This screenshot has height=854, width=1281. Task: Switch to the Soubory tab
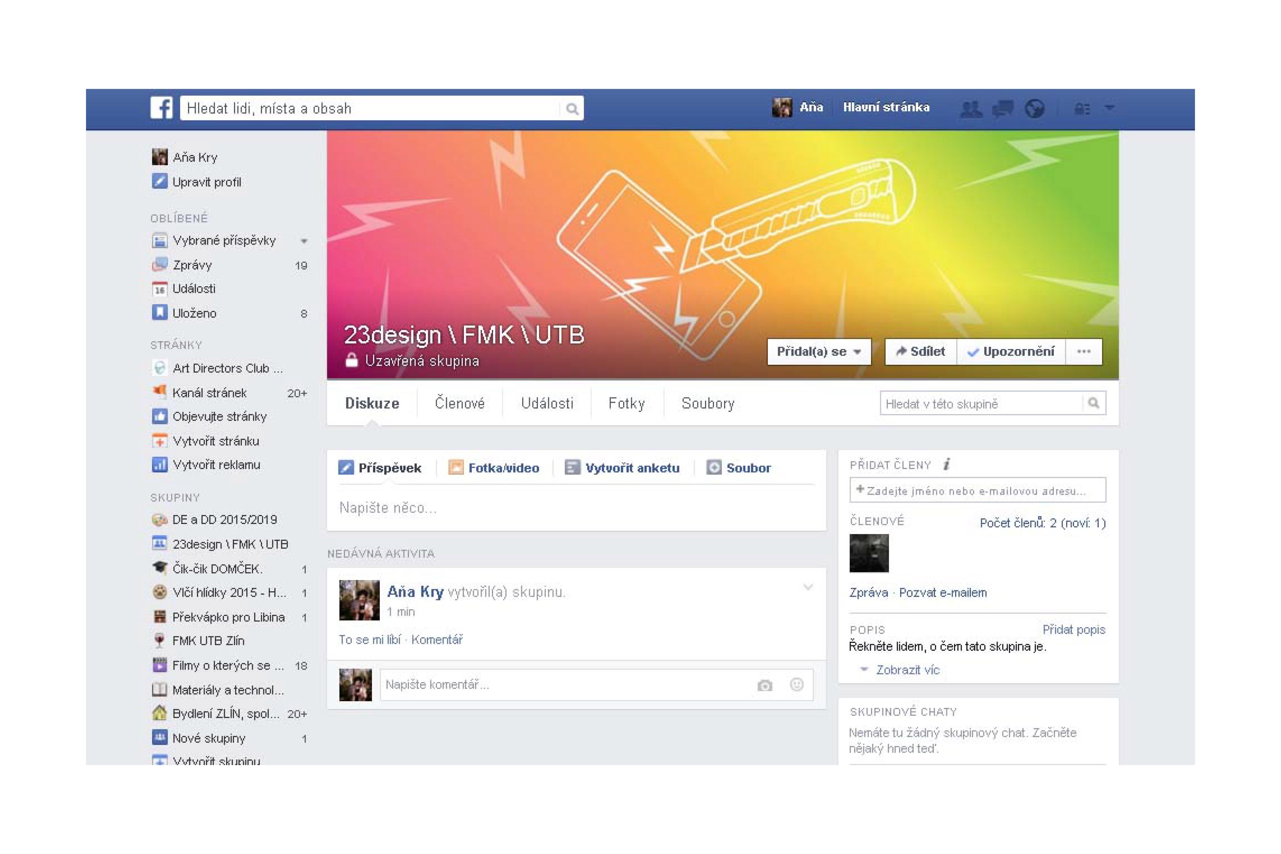point(707,403)
